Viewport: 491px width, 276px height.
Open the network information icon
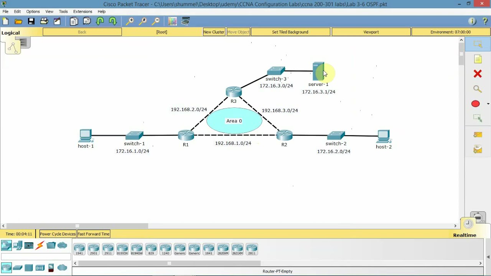click(x=472, y=21)
